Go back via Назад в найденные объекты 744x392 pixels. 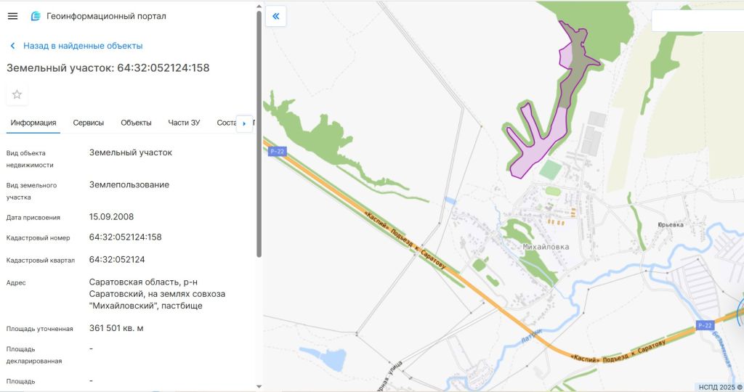pyautogui.click(x=83, y=46)
